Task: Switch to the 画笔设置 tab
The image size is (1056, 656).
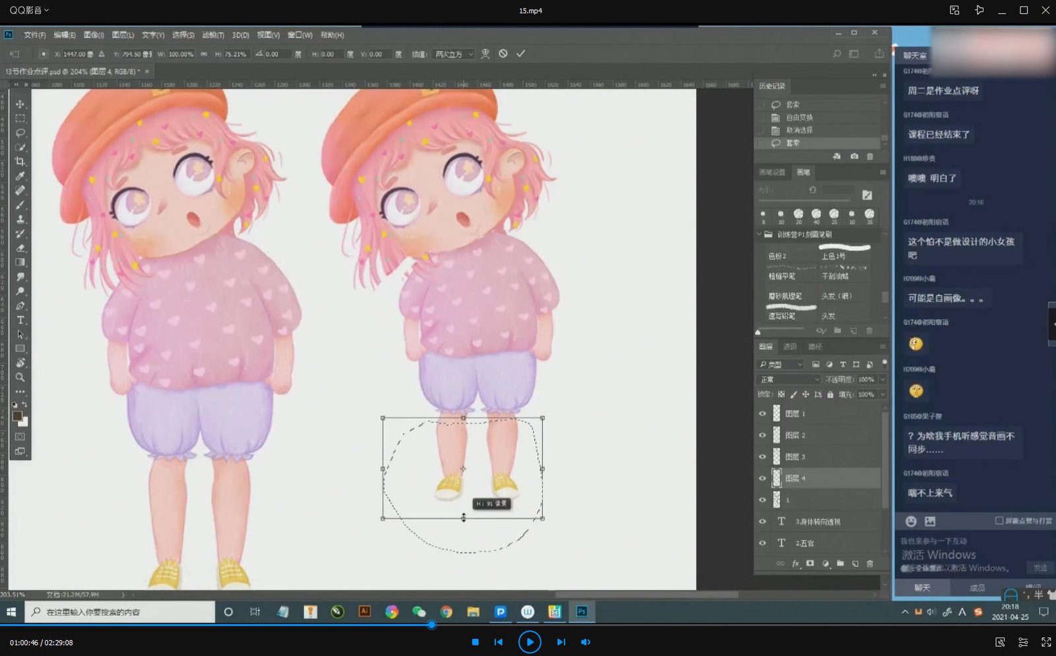Action: tap(772, 172)
